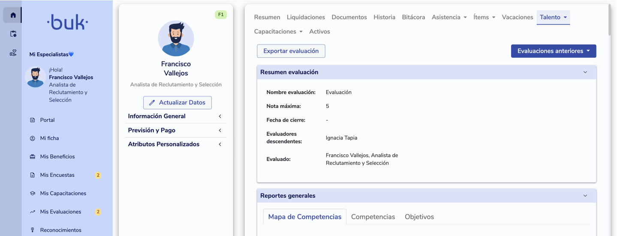
Task: Open Mis Capacitaciones in sidebar
Action: (63, 193)
